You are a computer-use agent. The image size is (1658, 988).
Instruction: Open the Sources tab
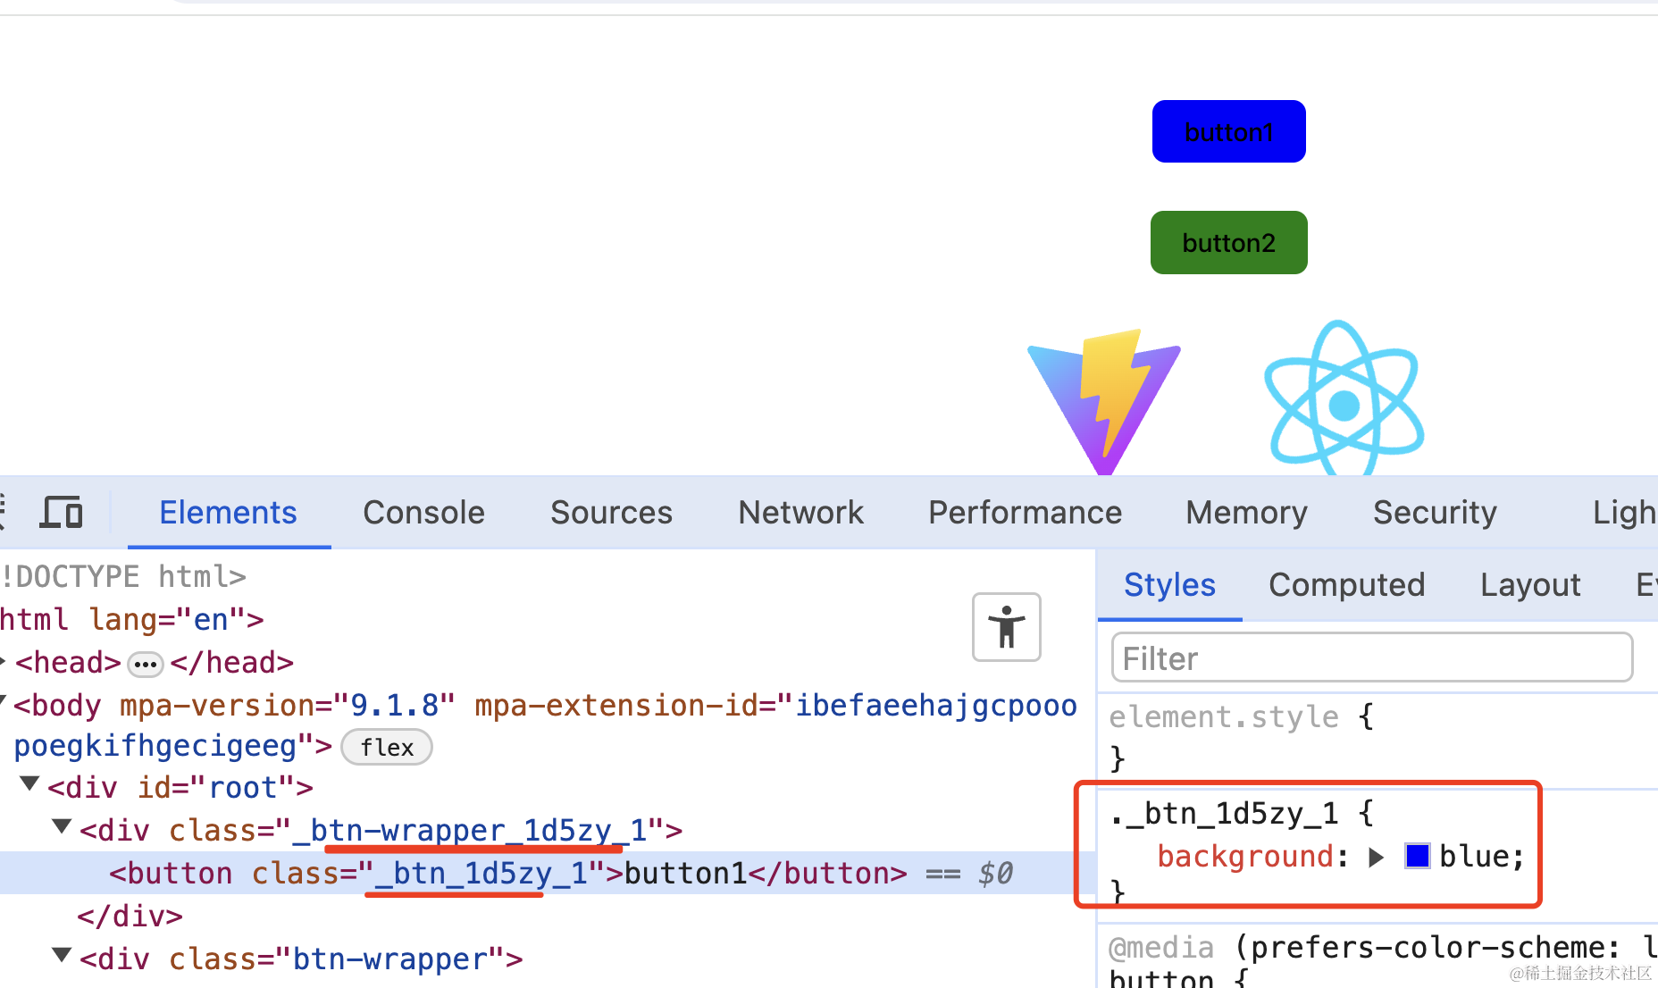611,513
